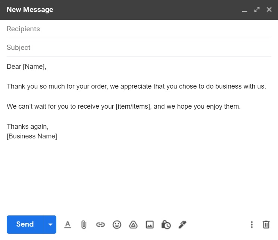
Task: Close the New Message window
Action: [269, 10]
